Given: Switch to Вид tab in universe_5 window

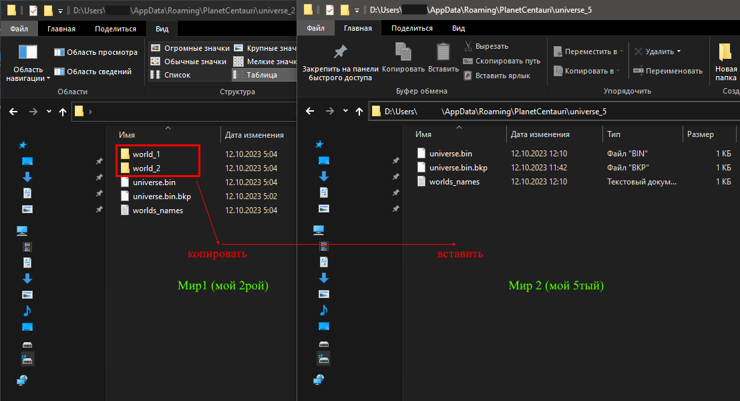Looking at the screenshot, I should click(458, 28).
